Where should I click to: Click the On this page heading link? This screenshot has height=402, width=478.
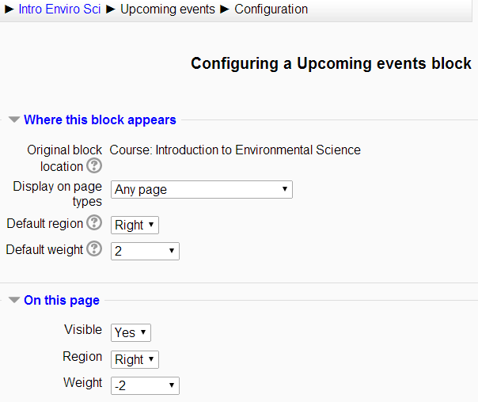[62, 300]
